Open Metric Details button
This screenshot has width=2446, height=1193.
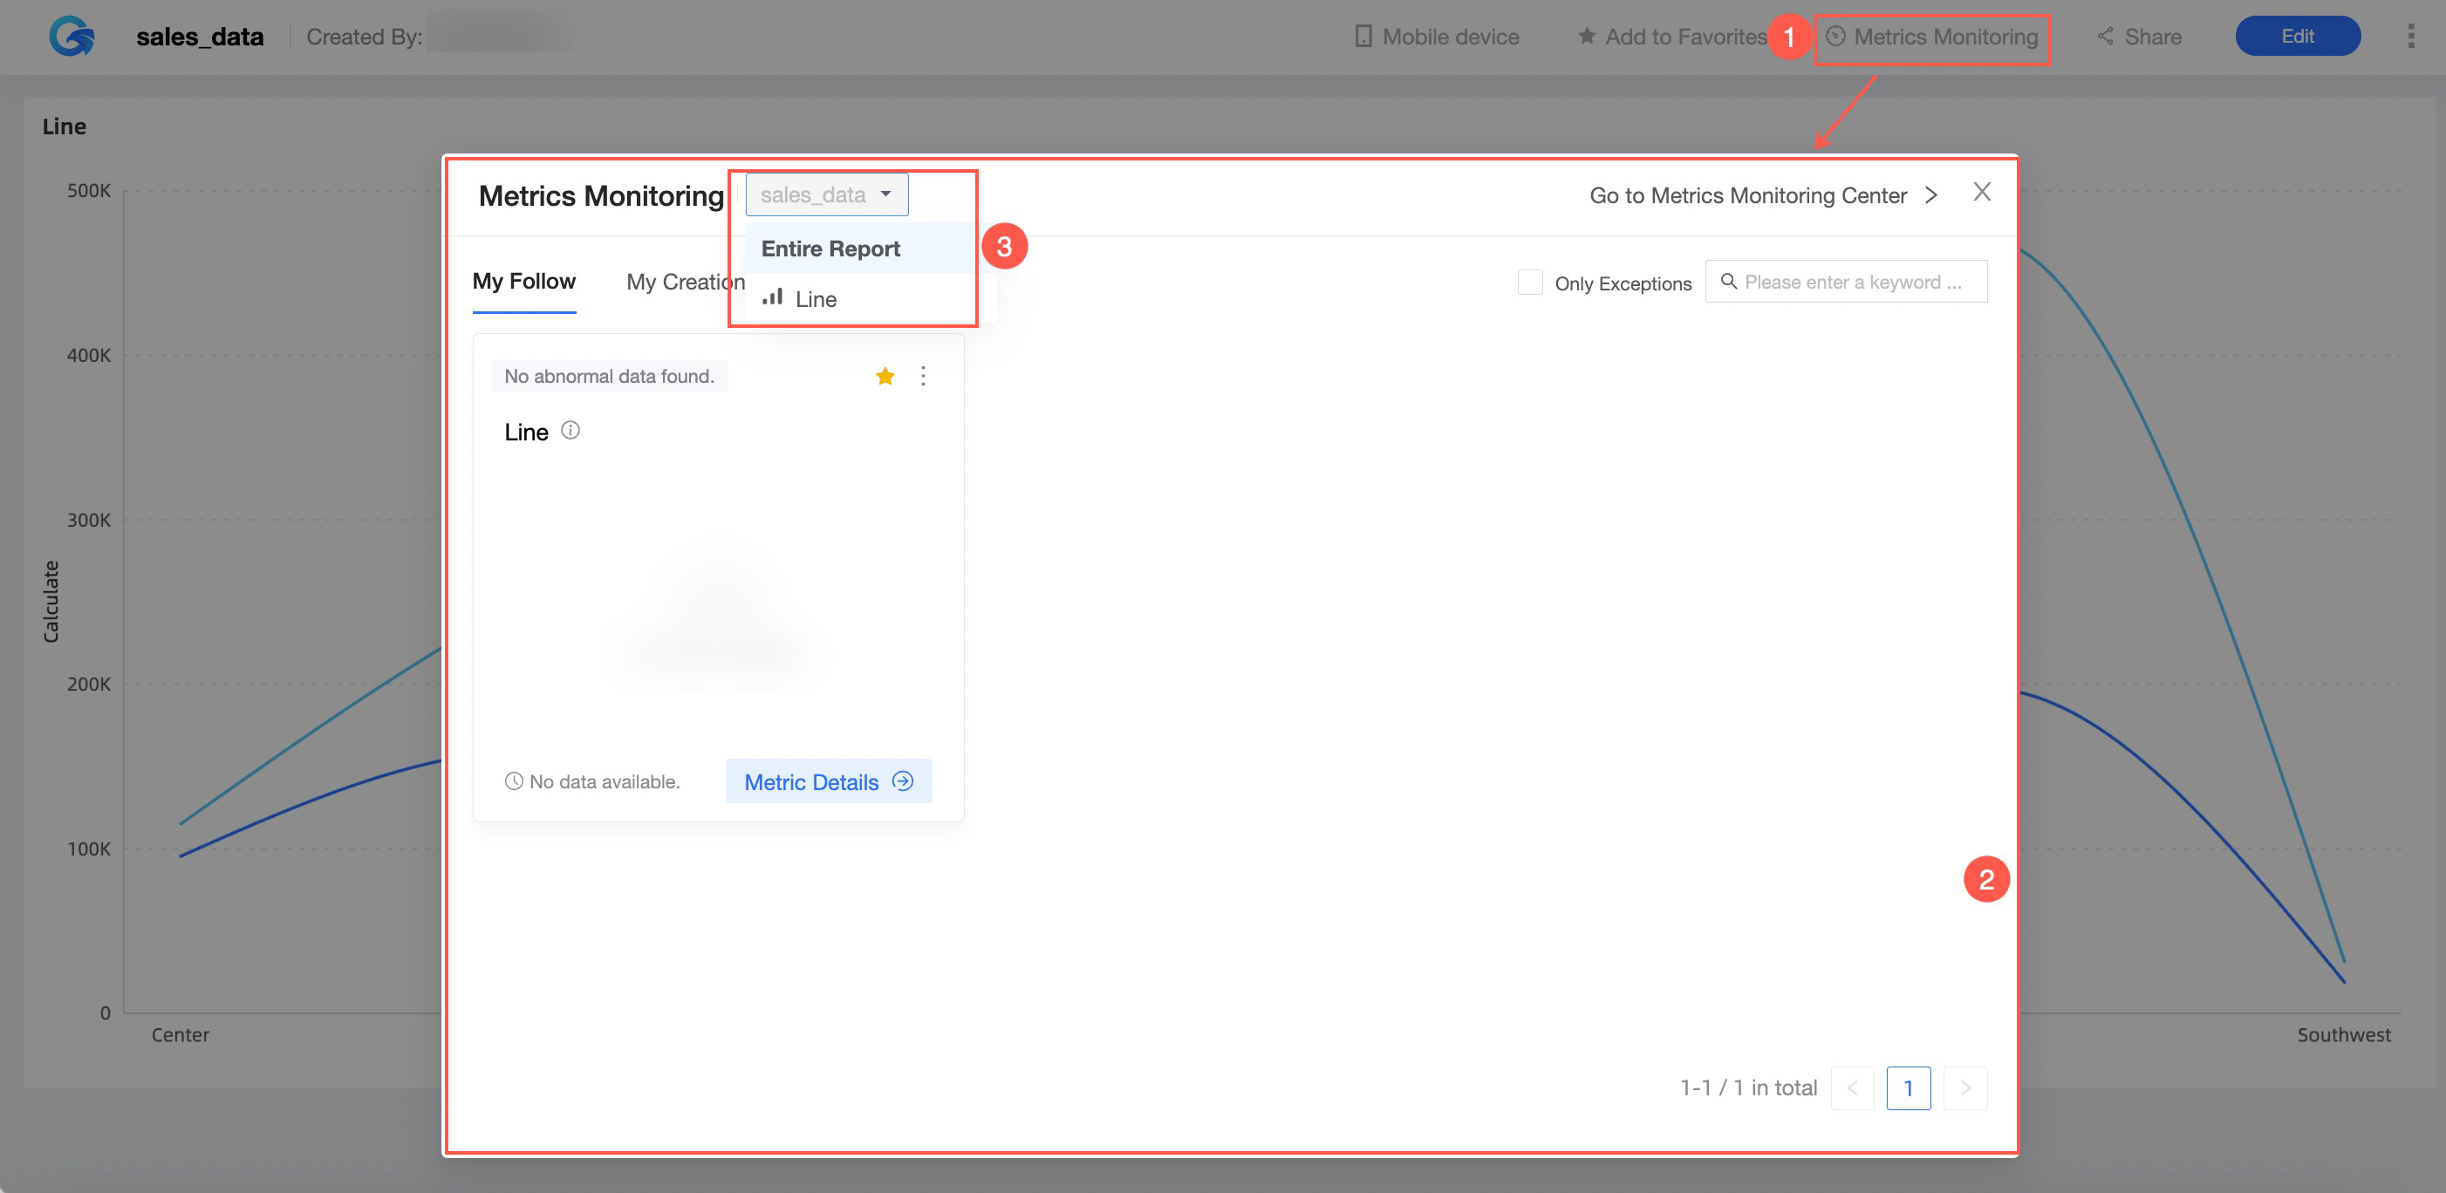[827, 781]
